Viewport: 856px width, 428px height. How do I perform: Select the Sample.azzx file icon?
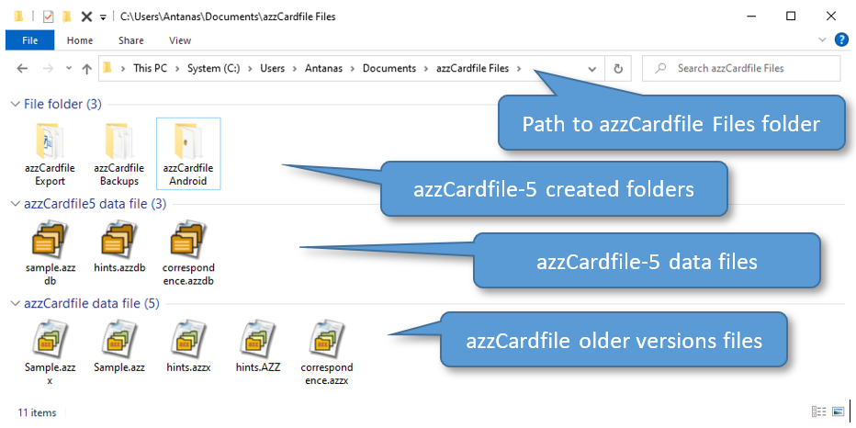coord(51,340)
